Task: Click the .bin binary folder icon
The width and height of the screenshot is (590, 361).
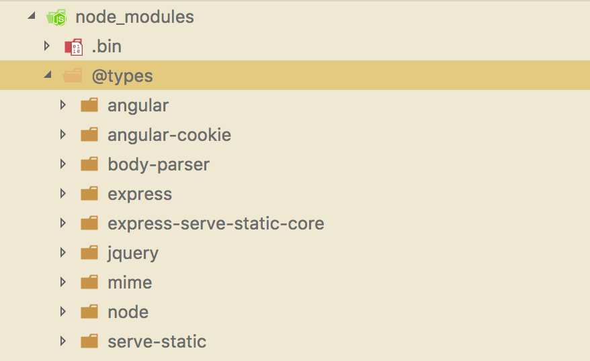Action: click(x=74, y=47)
